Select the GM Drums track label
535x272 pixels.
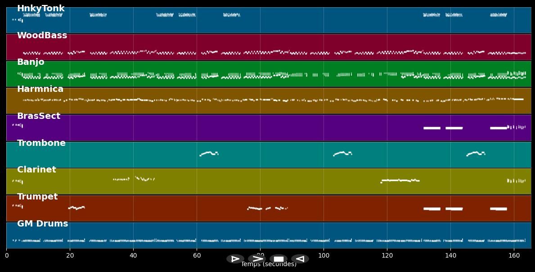coord(42,224)
